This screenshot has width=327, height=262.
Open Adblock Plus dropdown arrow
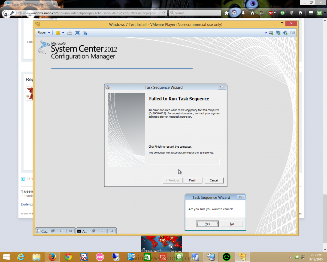[275, 13]
